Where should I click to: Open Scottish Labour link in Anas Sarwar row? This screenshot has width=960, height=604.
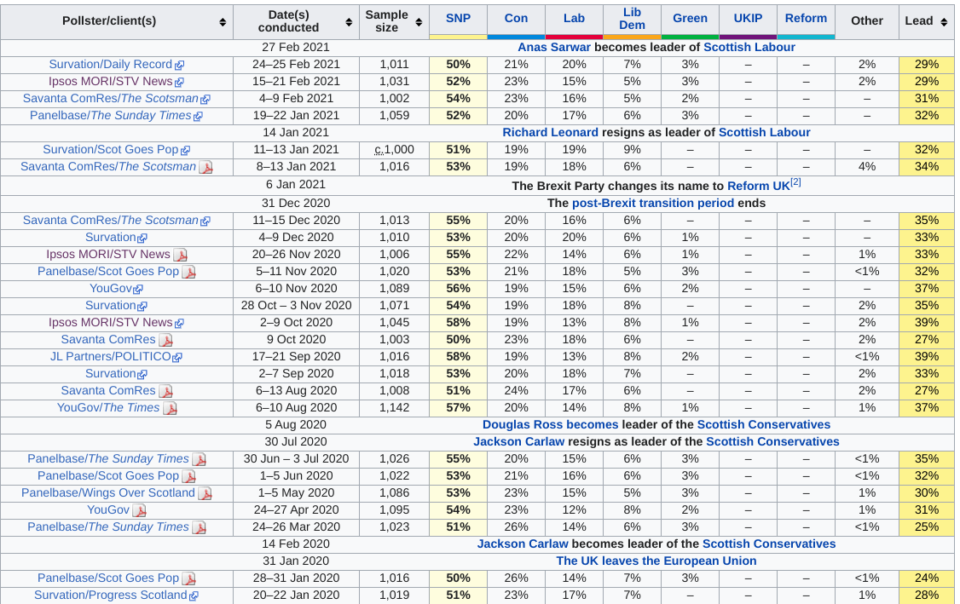coord(749,47)
